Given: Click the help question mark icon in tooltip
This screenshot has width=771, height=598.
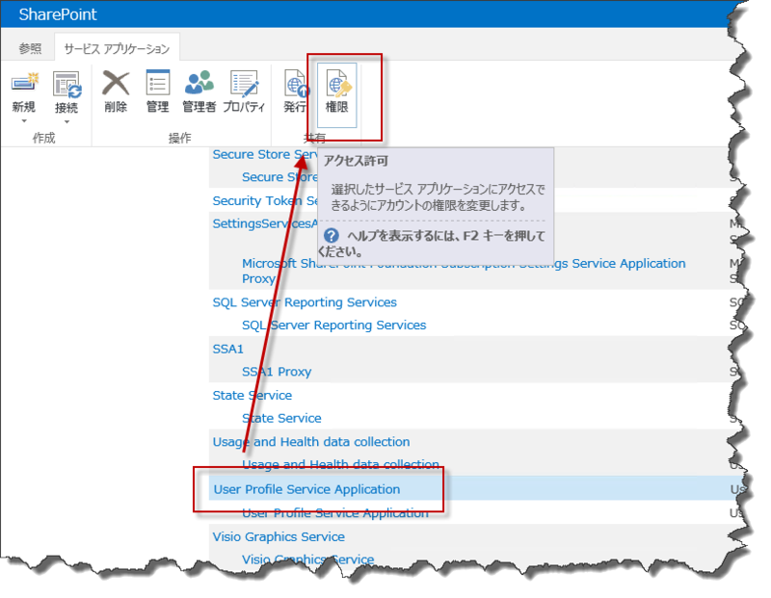Looking at the screenshot, I should point(332,235).
